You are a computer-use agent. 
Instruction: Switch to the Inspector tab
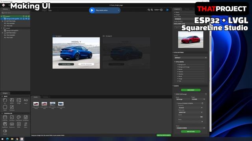[177, 9]
